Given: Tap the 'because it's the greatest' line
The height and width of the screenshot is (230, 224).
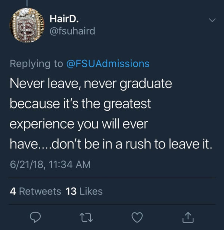Looking at the screenshot, I should [80, 104].
